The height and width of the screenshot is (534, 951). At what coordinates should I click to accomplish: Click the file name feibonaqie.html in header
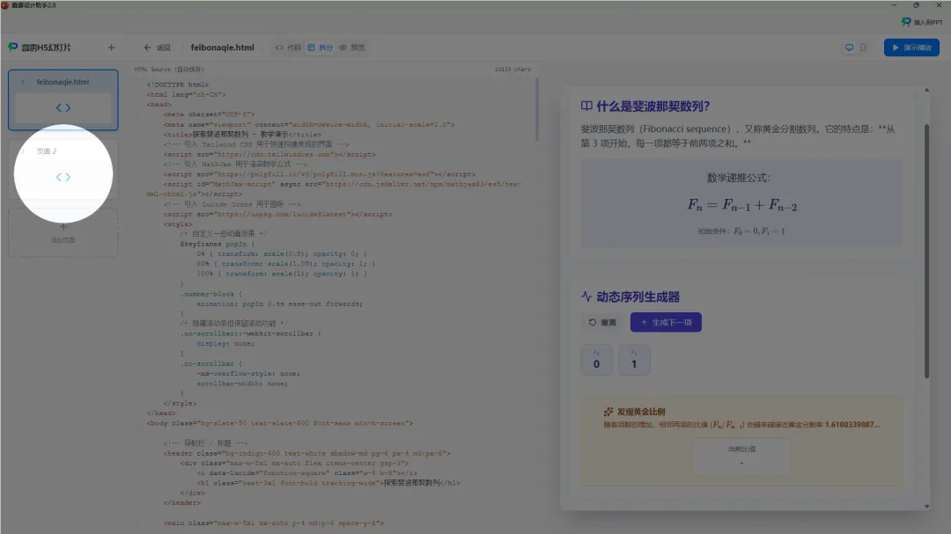tap(222, 48)
